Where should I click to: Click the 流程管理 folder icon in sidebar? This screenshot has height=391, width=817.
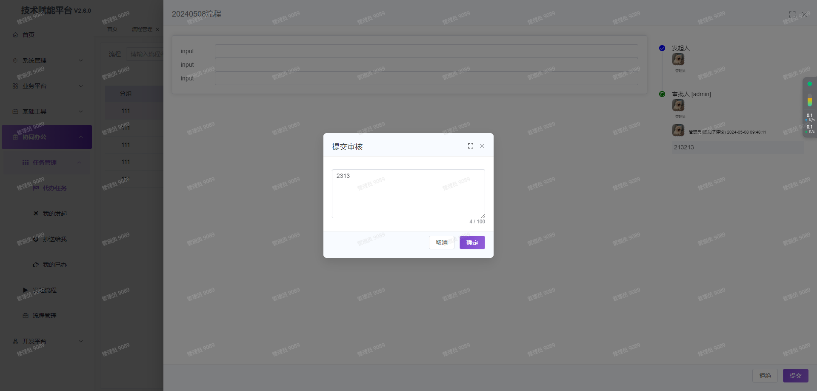[26, 316]
